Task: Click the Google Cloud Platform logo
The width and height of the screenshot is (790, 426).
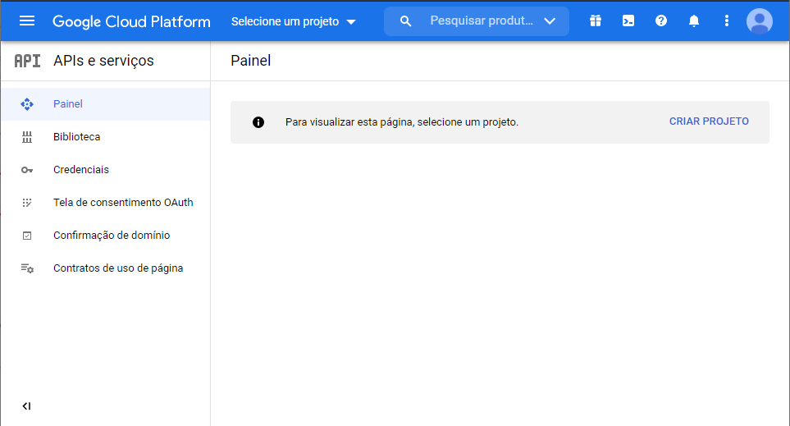Action: tap(131, 21)
